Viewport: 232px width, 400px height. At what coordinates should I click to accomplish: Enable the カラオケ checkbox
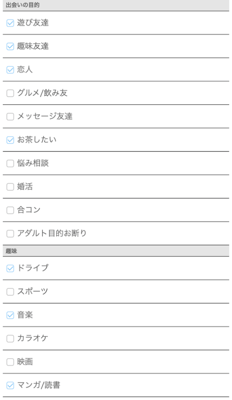tap(10, 338)
